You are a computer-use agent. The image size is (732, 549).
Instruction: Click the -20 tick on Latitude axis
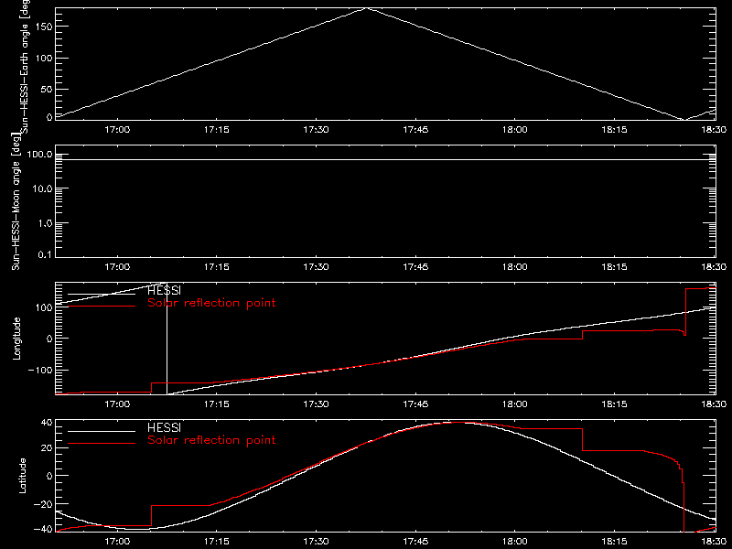[43, 504]
